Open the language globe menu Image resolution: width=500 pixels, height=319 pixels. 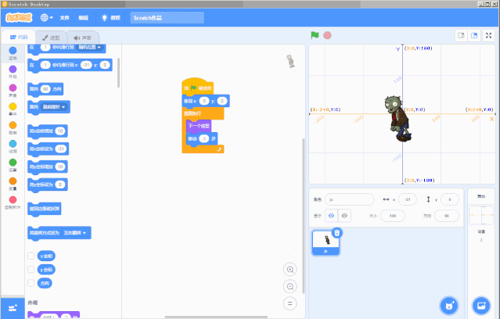point(46,17)
